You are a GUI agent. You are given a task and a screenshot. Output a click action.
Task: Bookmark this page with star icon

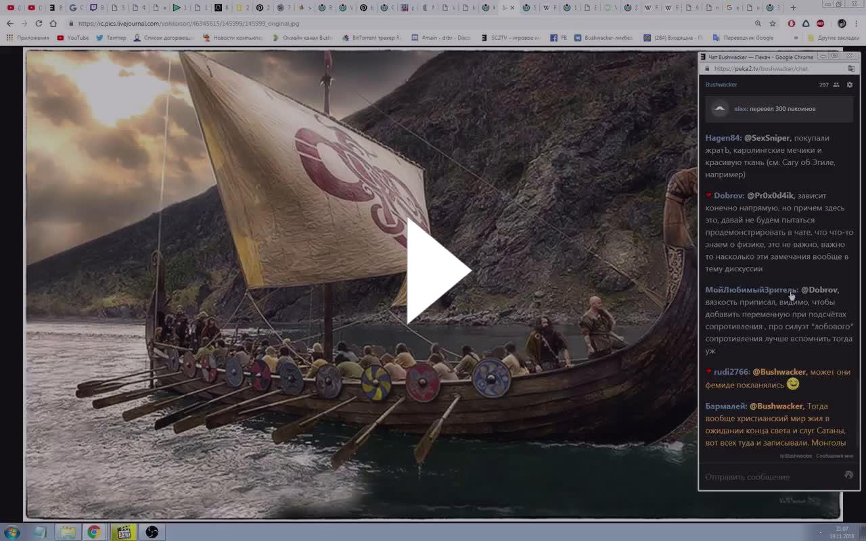pos(773,23)
